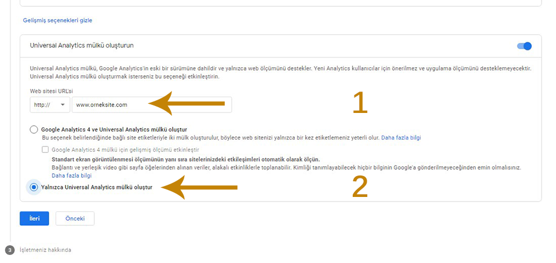Click the Universal Analytics mülkü oluşturun header

point(82,46)
